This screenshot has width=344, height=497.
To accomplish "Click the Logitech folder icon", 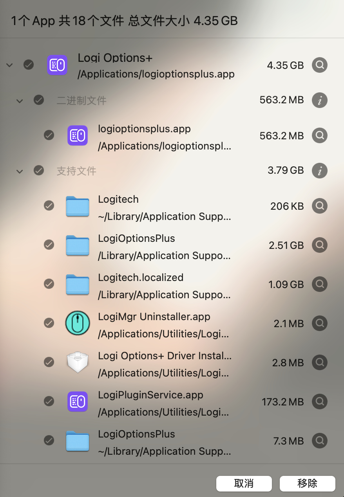I will click(x=78, y=206).
